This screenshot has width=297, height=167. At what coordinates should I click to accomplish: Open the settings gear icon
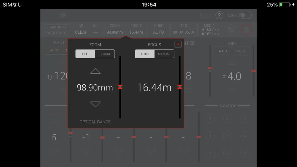[x=64, y=15]
